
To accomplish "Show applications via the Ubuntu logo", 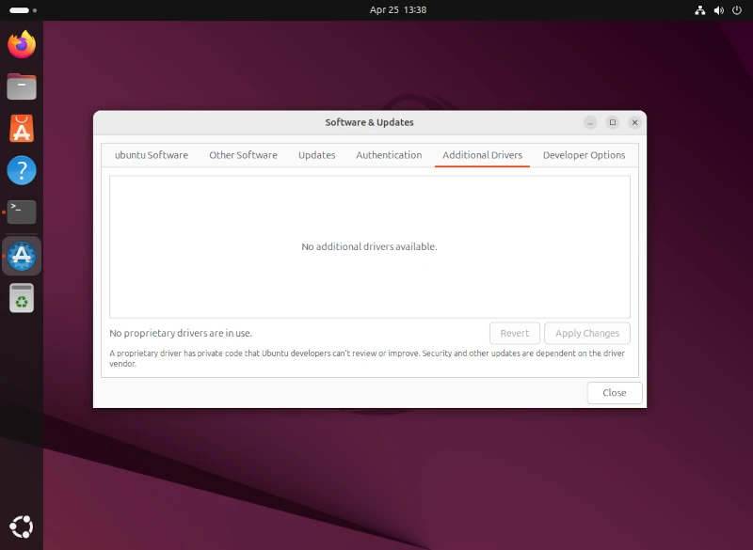I will coord(22,527).
